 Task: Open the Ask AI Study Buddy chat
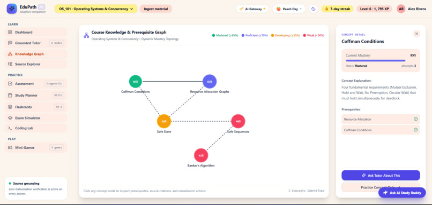pos(402,193)
